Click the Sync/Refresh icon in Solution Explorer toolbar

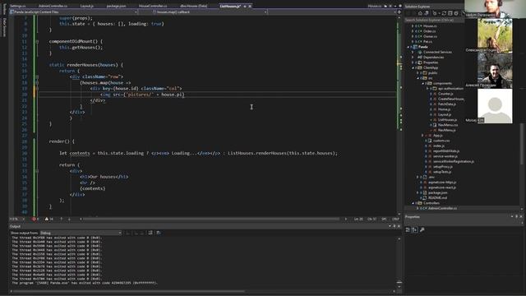click(444, 13)
